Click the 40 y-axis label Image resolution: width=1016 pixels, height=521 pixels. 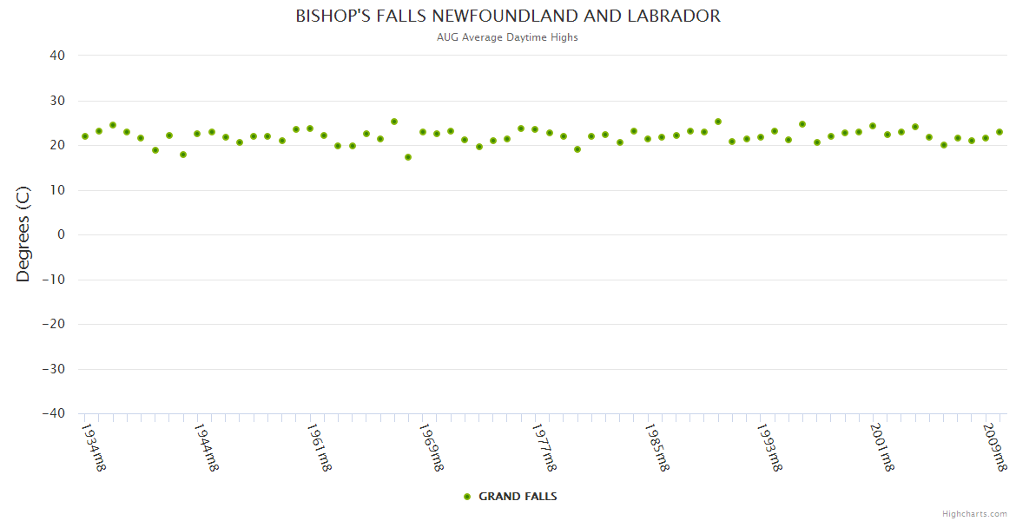(57, 56)
